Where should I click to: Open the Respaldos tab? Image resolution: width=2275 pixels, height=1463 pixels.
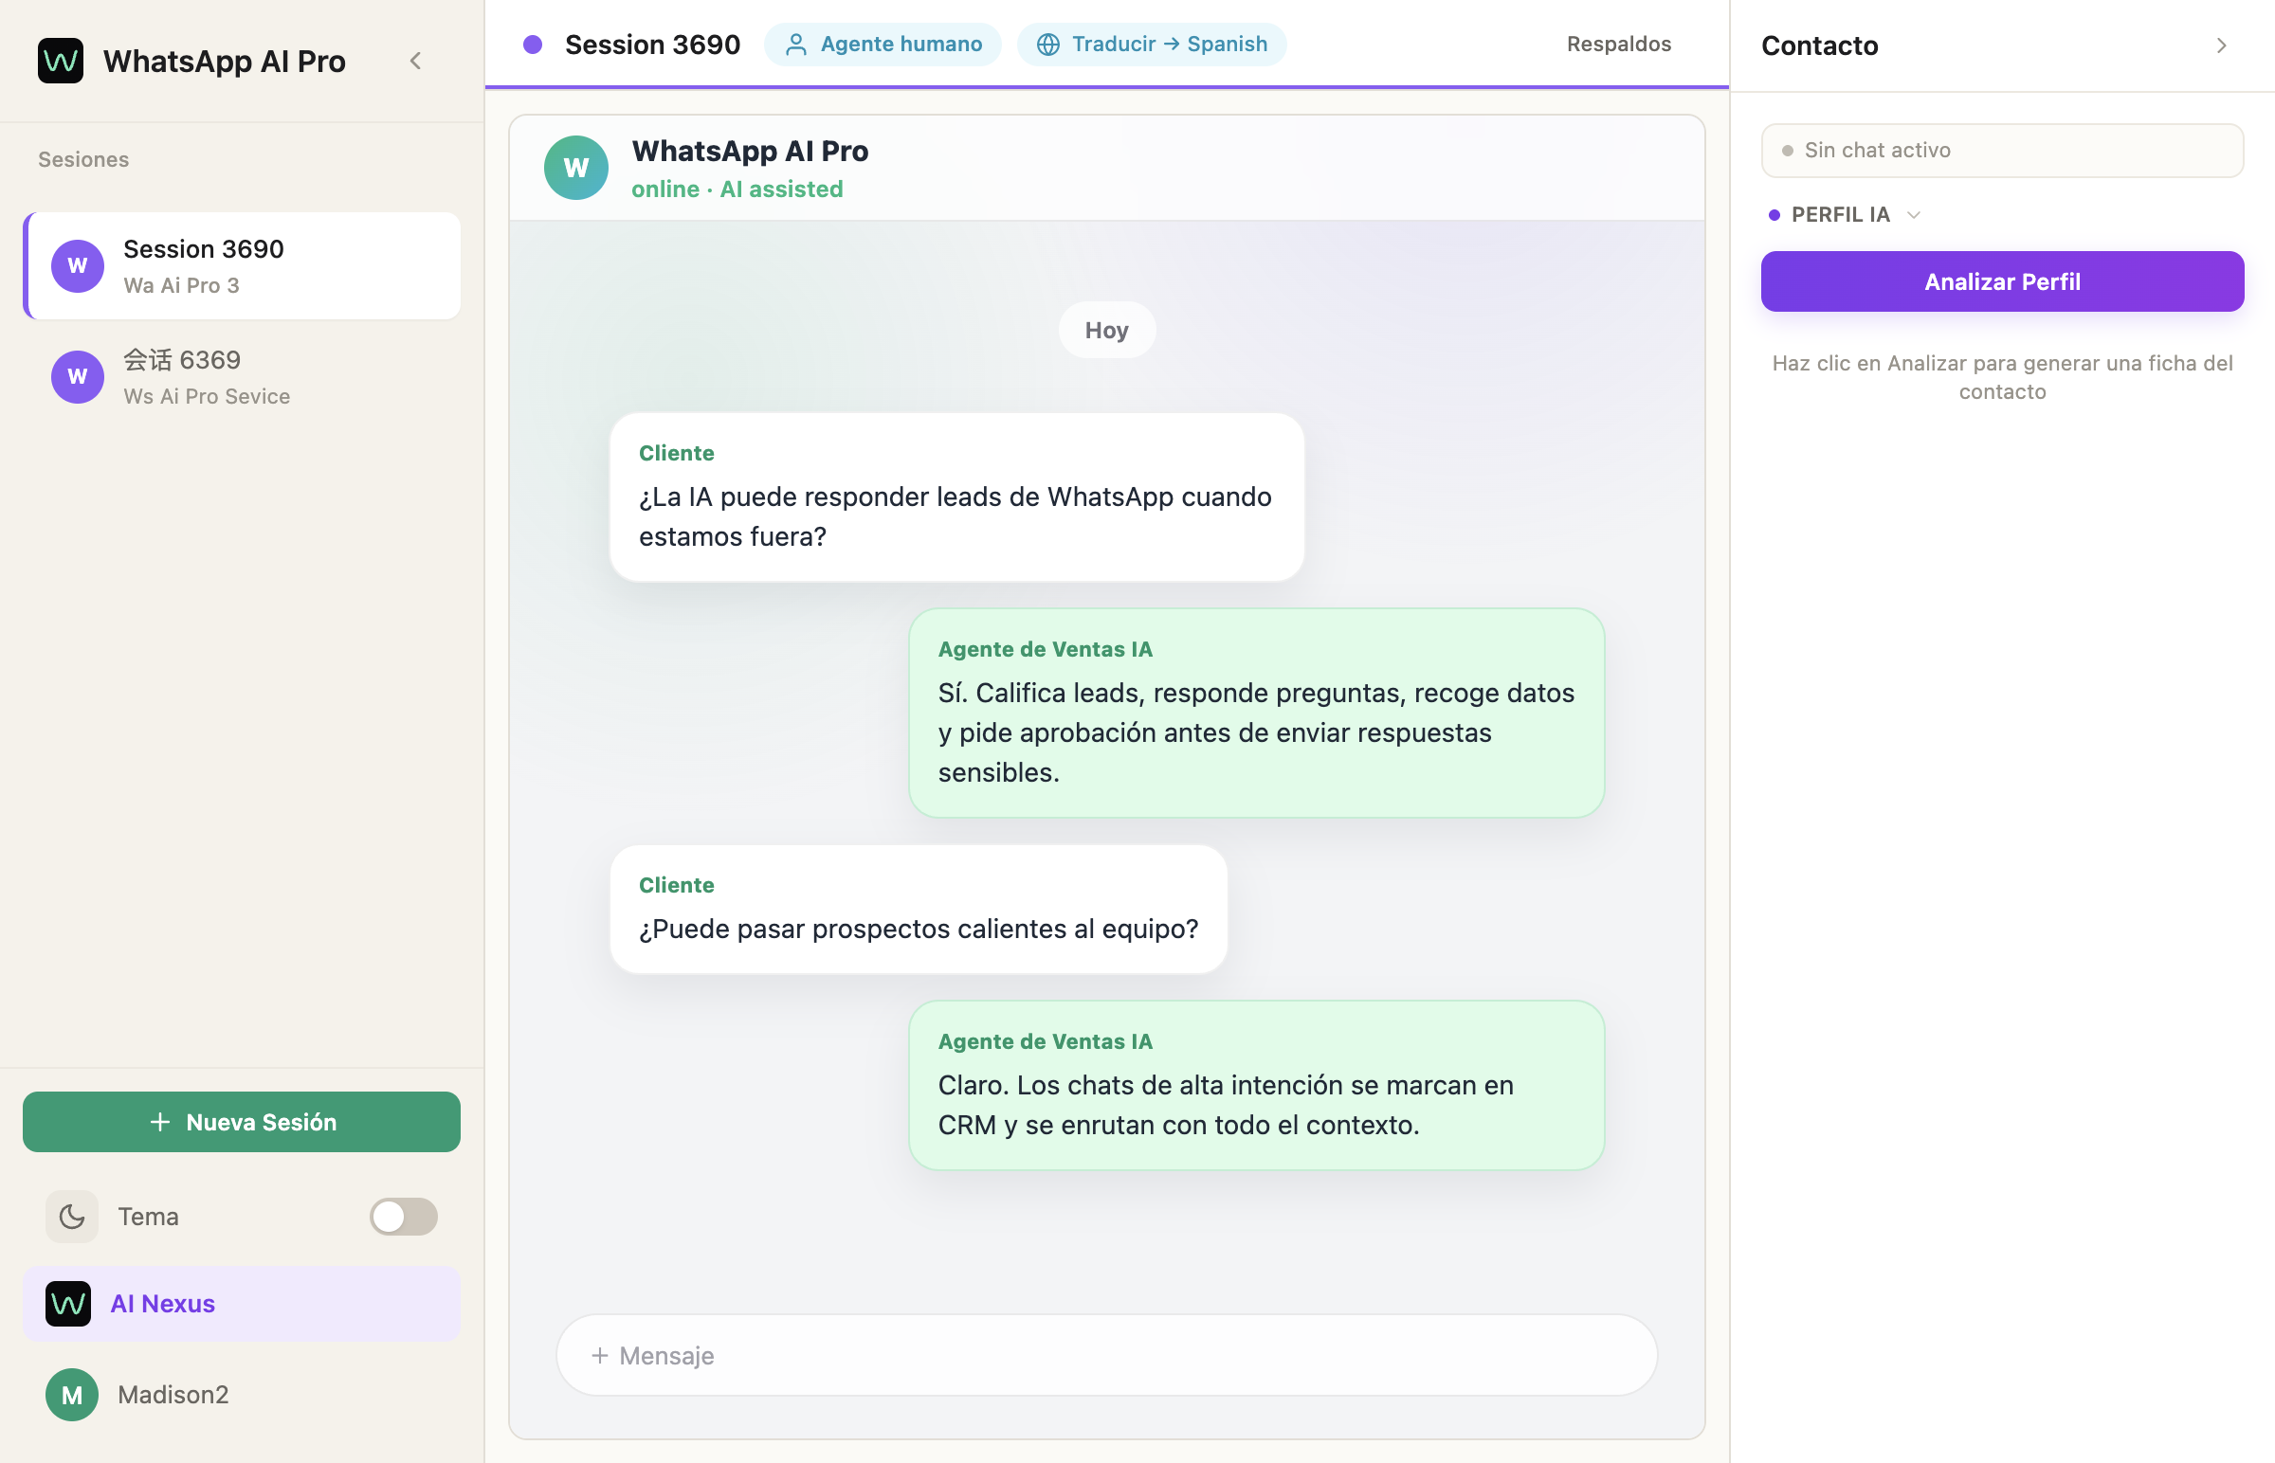1618,44
